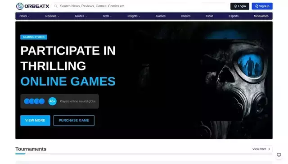
Task: Open the Comics section
Action: click(x=185, y=16)
